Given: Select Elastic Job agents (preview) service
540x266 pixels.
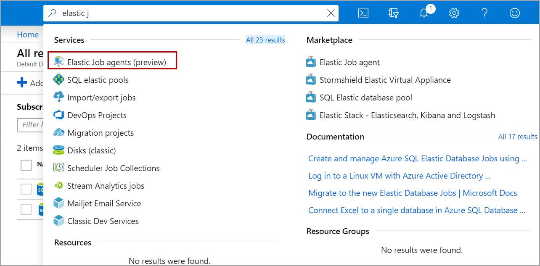Looking at the screenshot, I should pos(116,62).
